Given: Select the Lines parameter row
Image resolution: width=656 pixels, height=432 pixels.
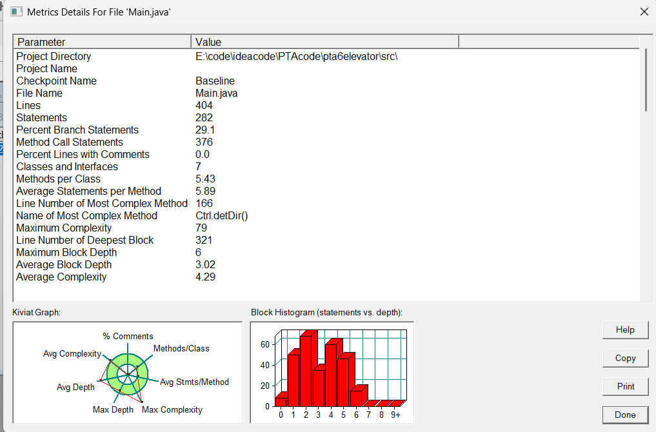Looking at the screenshot, I should (x=28, y=105).
